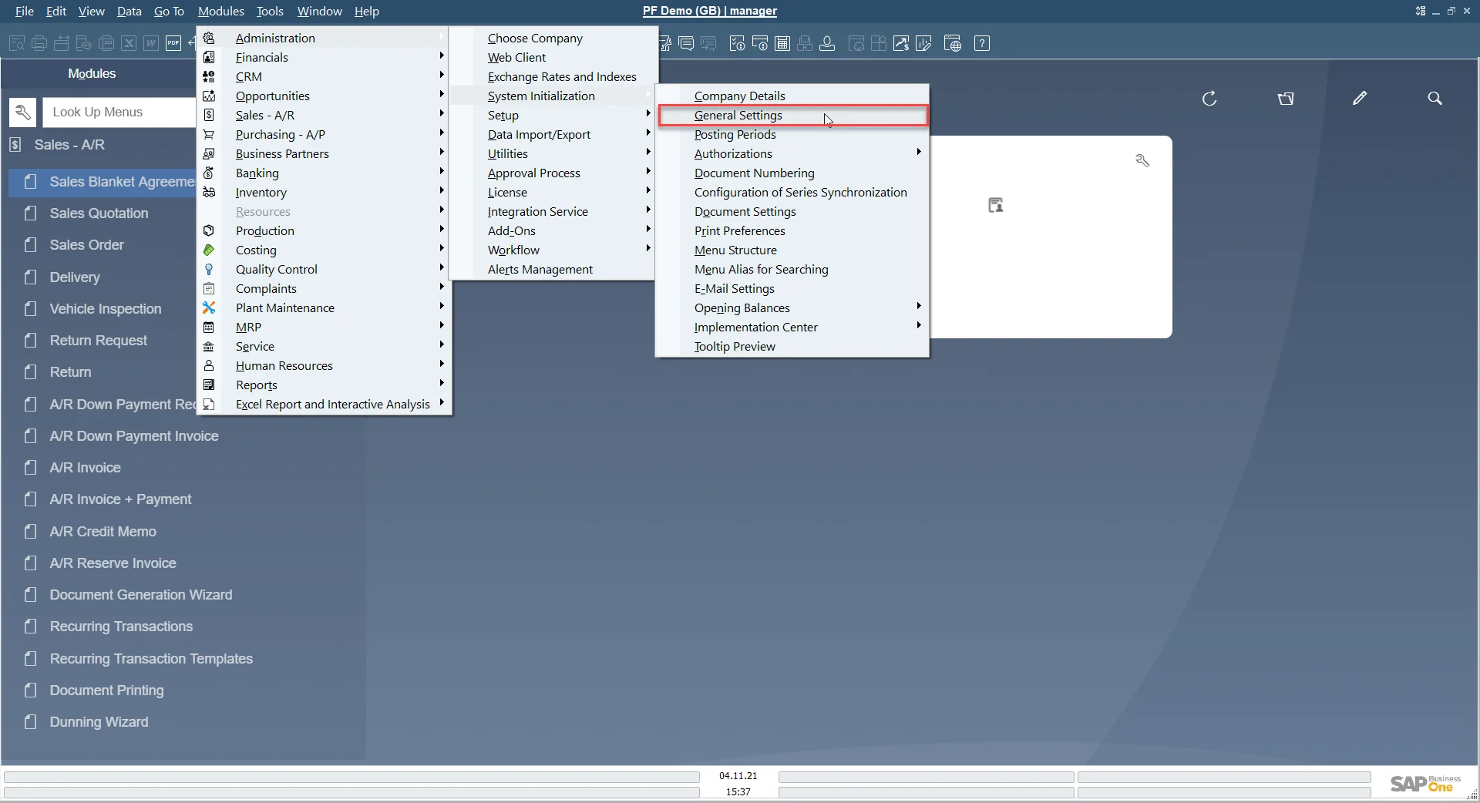The image size is (1480, 803).
Task: Export document with the PDF icon
Action: click(173, 44)
